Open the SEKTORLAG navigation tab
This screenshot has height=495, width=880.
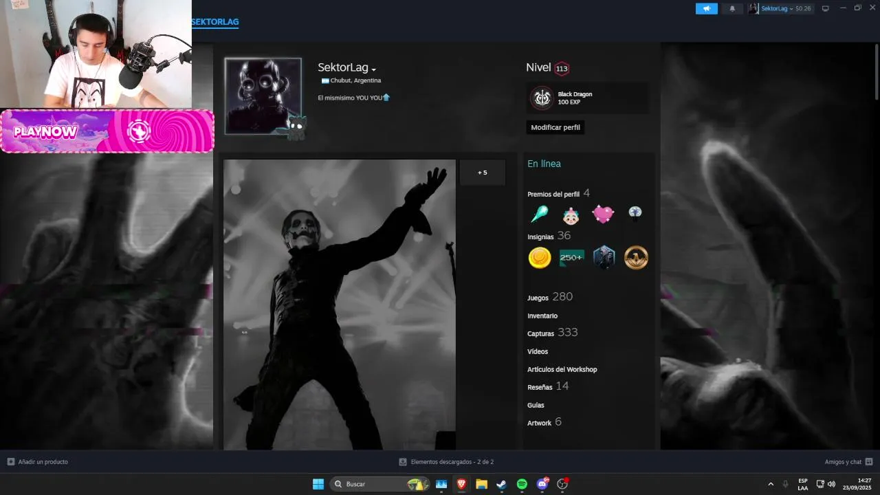point(214,22)
